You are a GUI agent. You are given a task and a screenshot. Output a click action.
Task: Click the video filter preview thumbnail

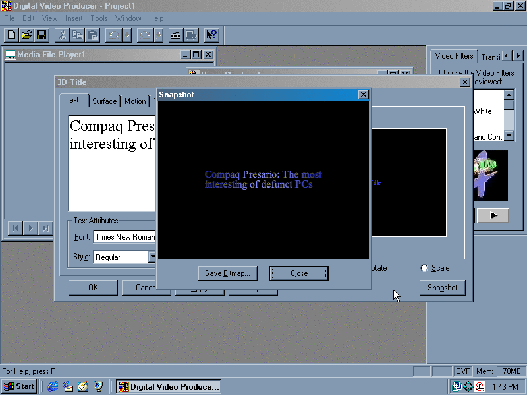(490, 176)
